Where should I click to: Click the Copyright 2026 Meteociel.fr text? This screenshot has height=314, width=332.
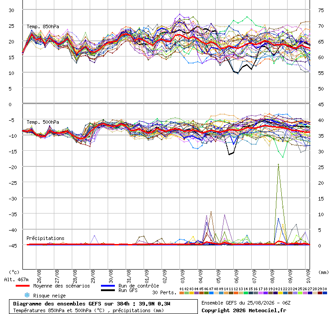(x=244, y=310)
